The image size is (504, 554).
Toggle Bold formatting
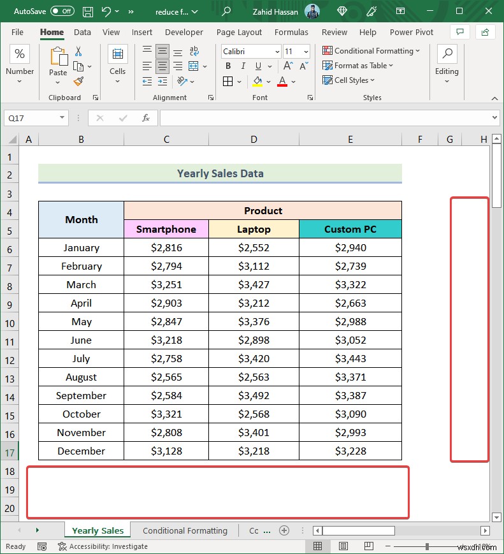pos(227,66)
